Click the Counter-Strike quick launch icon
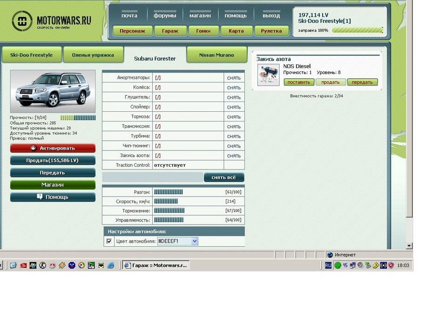Image resolution: width=433 pixels, height=325 pixels. (x=42, y=265)
